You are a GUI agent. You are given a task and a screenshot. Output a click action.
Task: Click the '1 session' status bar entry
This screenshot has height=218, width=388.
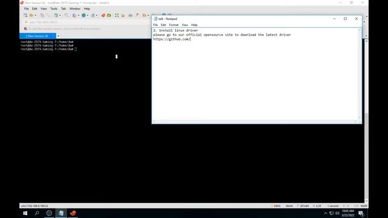tap(333, 206)
